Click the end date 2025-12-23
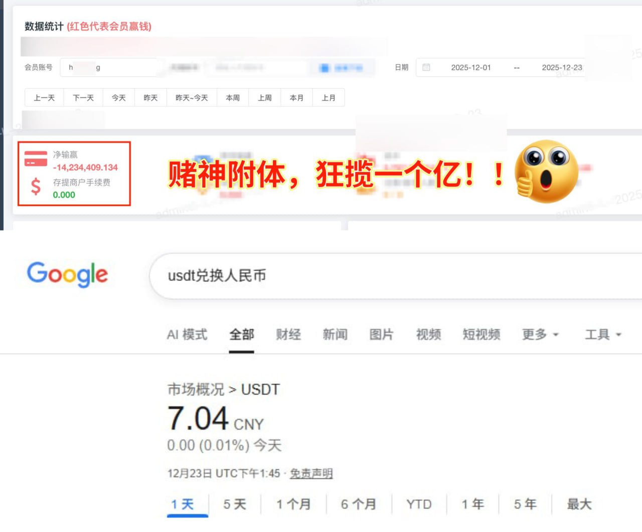The height and width of the screenshot is (532, 642). click(x=562, y=67)
